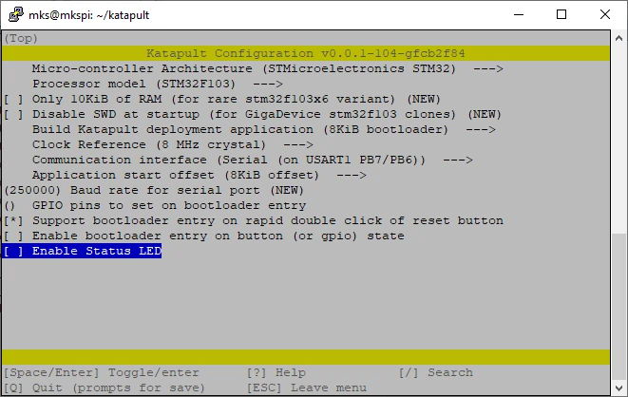Open Application start offset submenu
Viewport: 628px width, 397px height.
point(200,176)
